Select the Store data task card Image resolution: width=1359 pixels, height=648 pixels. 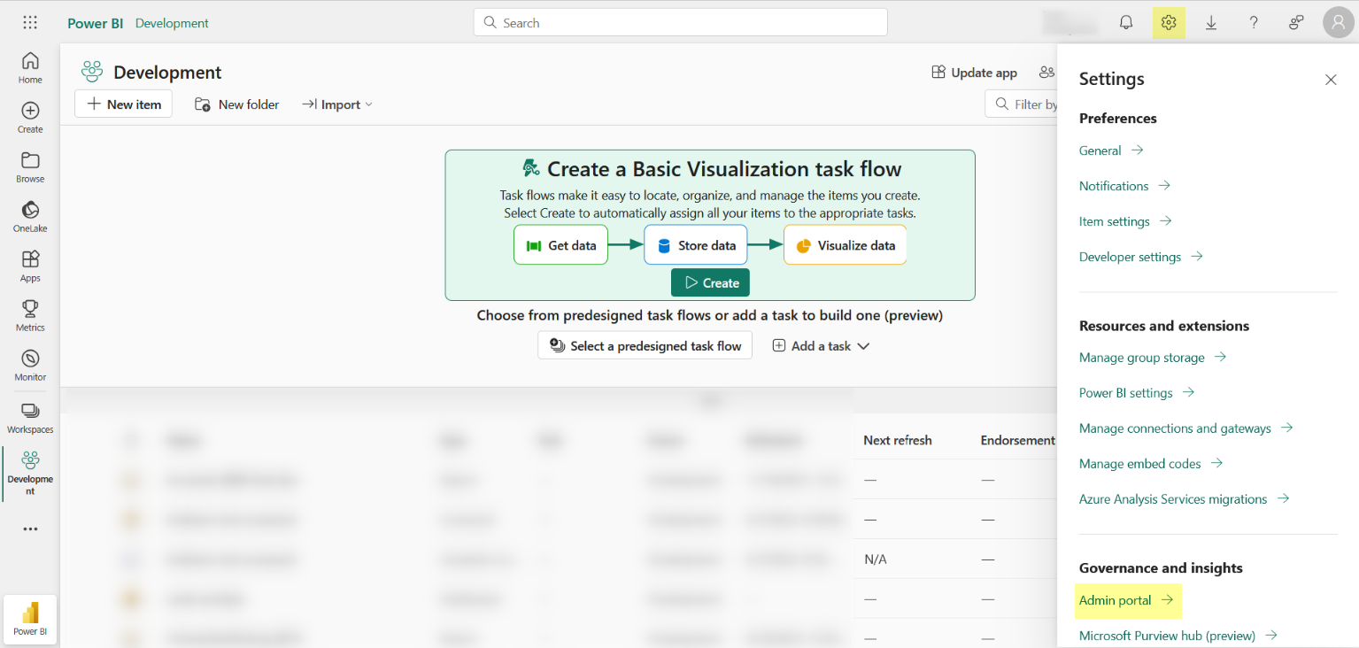696,245
